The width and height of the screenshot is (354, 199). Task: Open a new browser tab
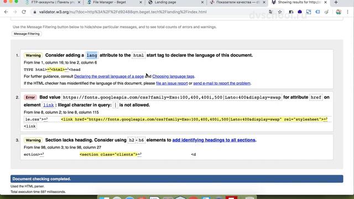(336, 2)
